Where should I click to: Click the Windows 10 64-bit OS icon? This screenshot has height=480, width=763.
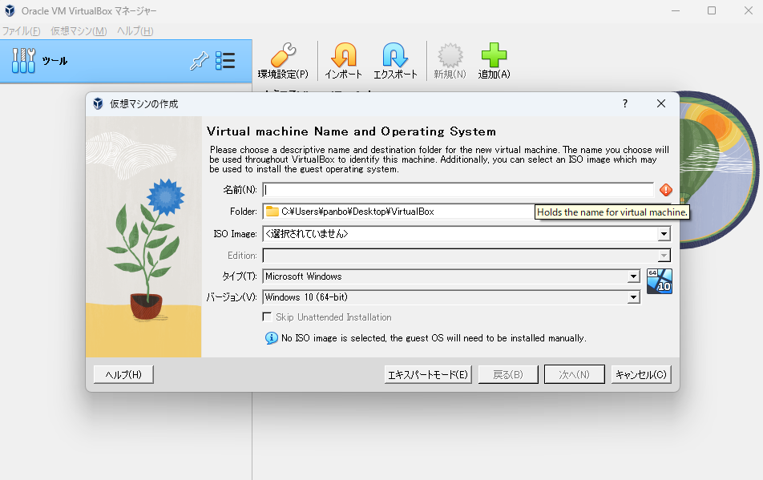[659, 282]
